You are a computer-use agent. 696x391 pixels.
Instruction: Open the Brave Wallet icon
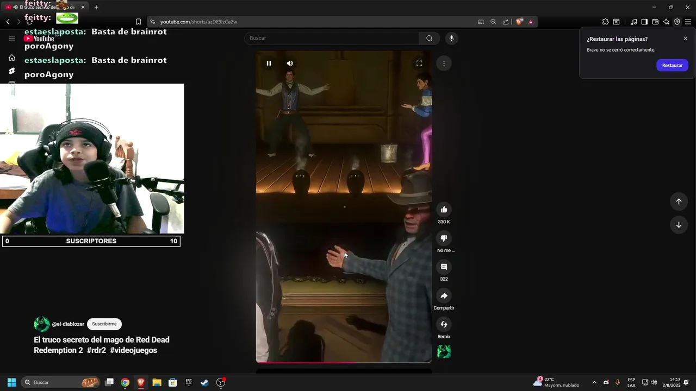tap(655, 22)
